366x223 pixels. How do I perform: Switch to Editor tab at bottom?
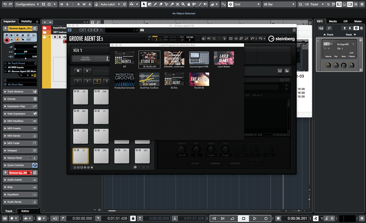click(x=25, y=211)
